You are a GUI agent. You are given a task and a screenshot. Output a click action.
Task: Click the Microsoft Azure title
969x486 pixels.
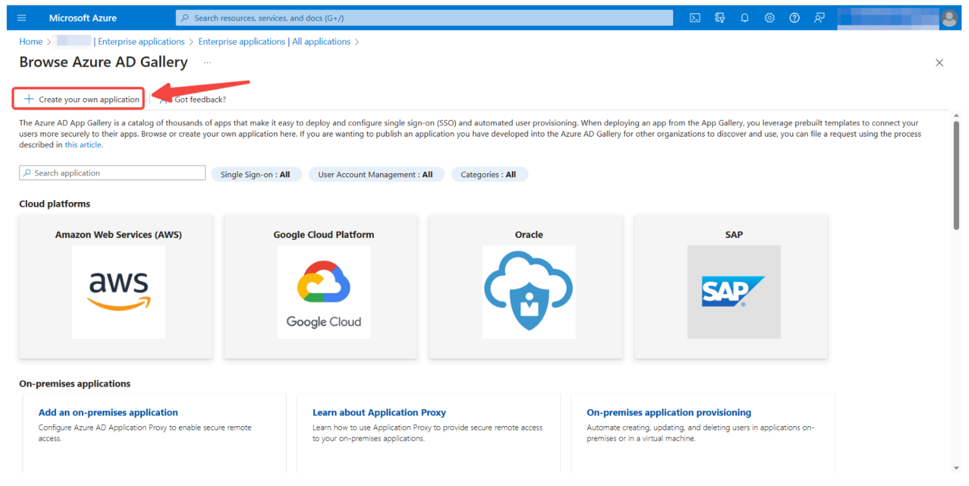point(82,18)
